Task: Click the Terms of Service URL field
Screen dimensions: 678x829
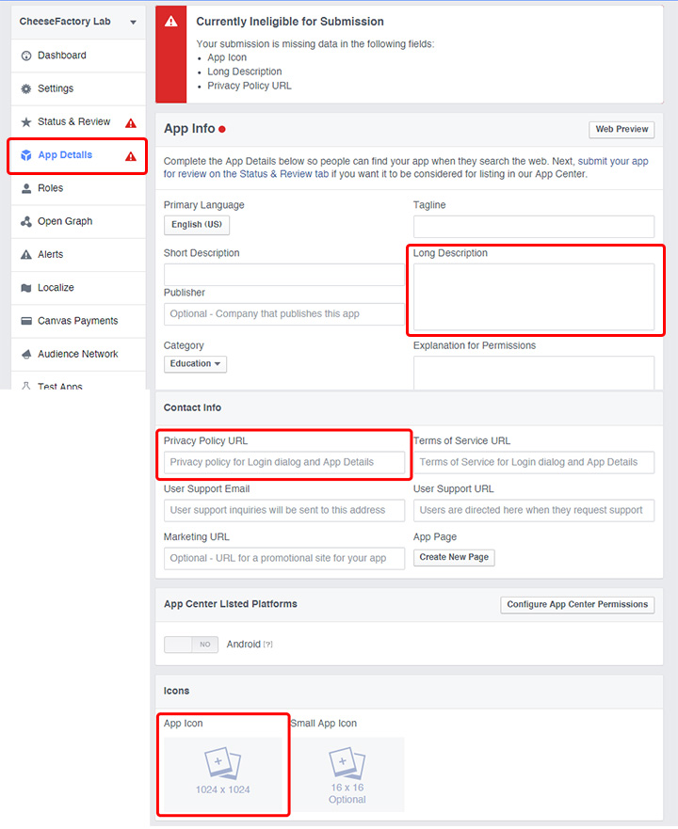Action: tap(534, 462)
